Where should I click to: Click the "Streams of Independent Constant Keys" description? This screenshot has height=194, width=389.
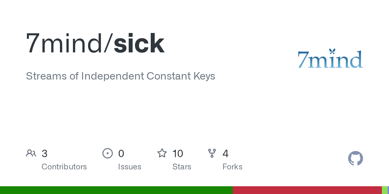120,76
